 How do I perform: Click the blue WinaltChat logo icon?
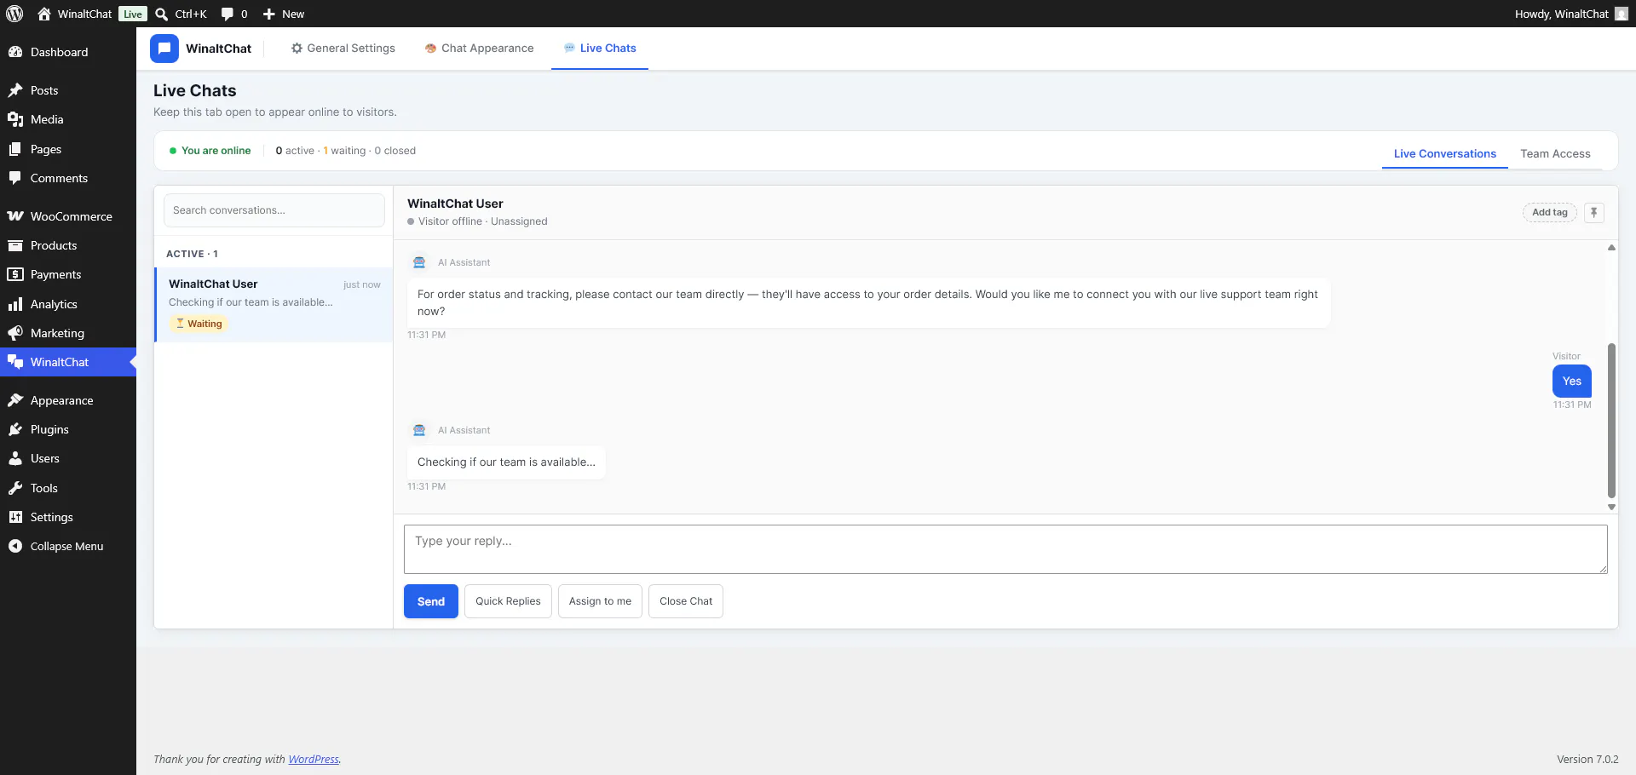pos(164,49)
